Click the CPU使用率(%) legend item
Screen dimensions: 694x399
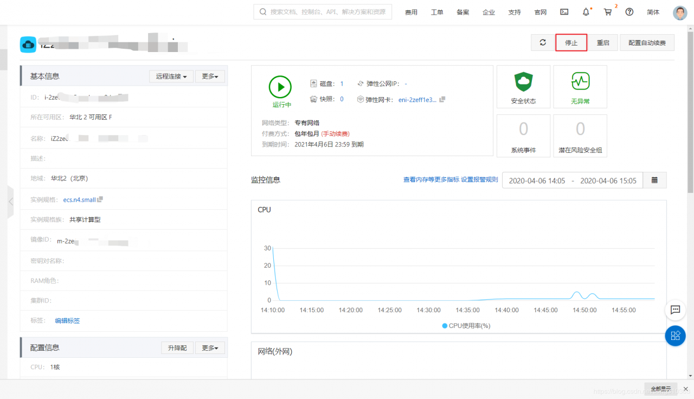[466, 326]
